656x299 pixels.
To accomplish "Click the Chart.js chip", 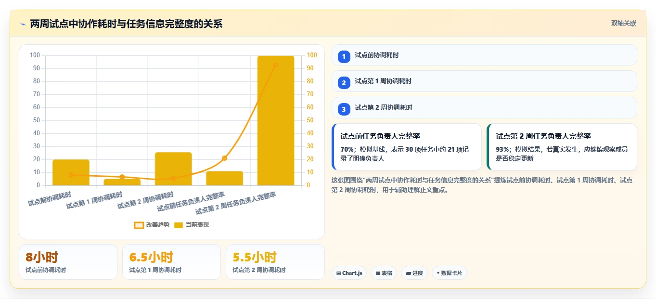I will pyautogui.click(x=349, y=273).
